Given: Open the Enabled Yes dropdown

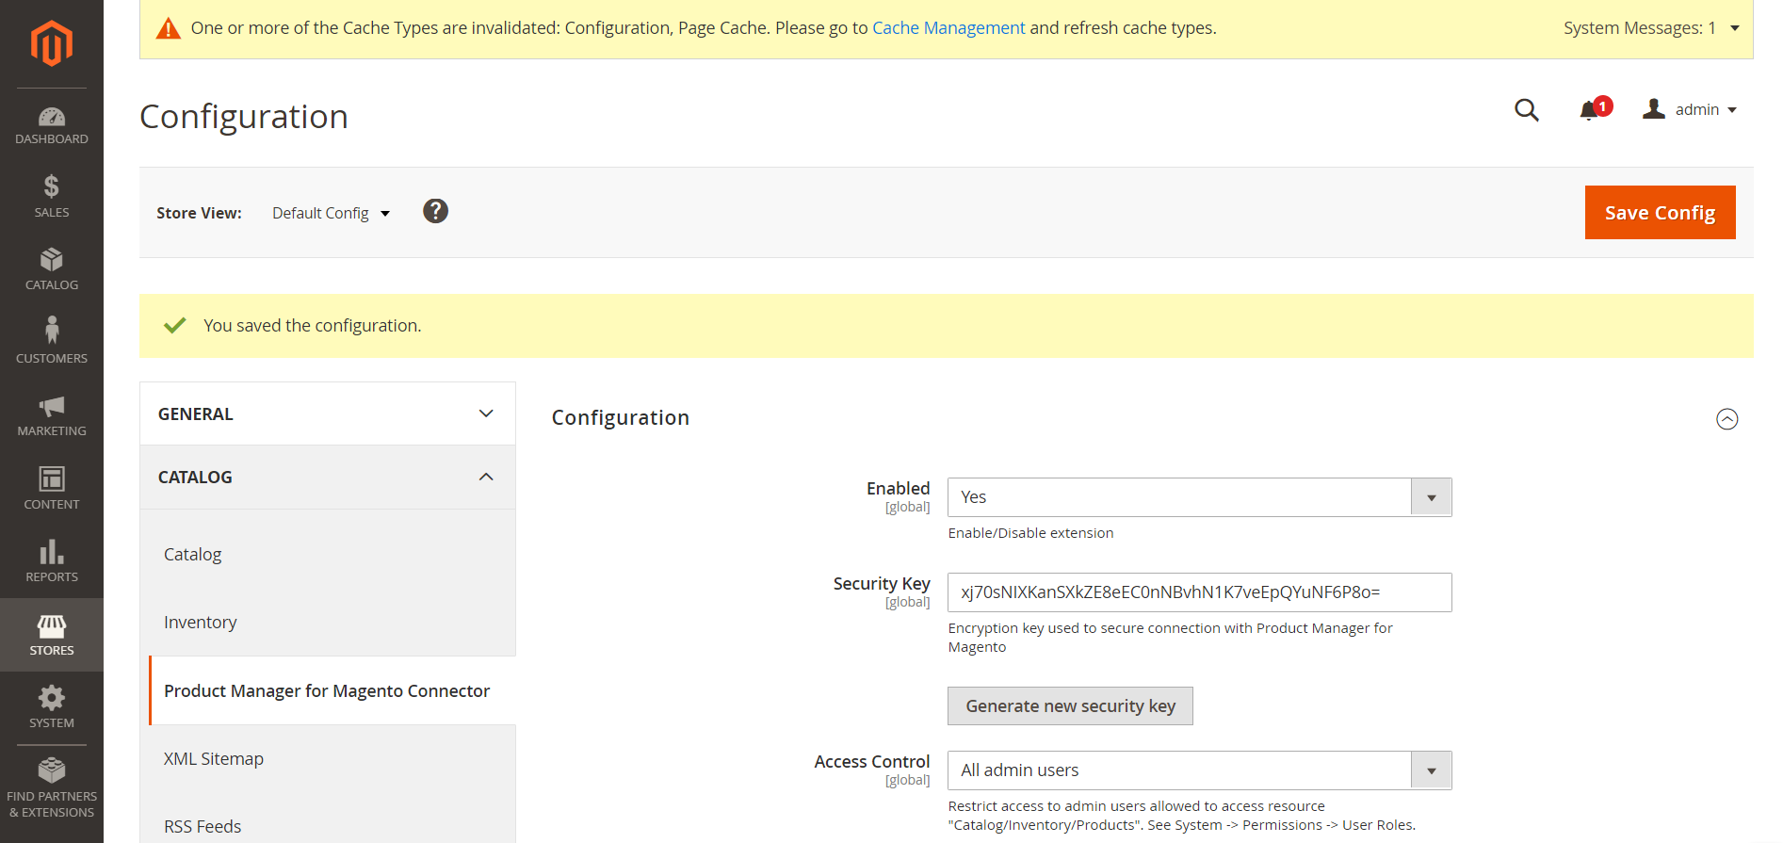Looking at the screenshot, I should point(1198,497).
